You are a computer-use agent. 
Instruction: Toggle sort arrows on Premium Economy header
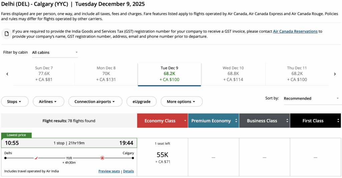(236, 121)
